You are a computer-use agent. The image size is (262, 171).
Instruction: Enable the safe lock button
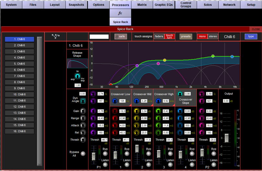coord(121,37)
